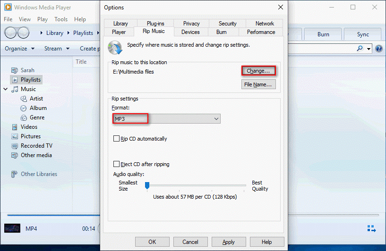The height and width of the screenshot is (251, 386).
Task: Expand the search options arrow
Action: click(x=369, y=49)
